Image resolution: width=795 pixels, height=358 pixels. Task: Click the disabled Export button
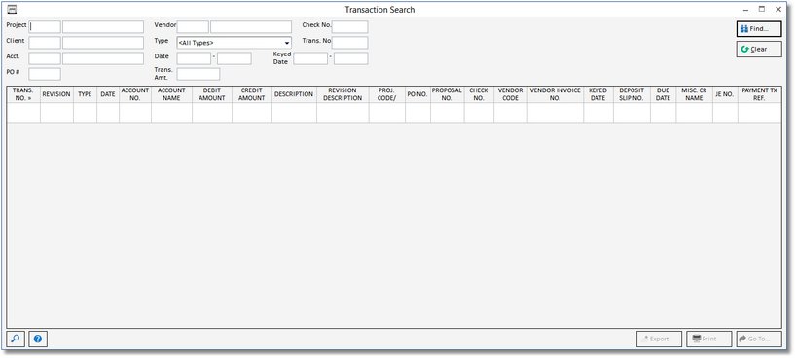pos(659,339)
